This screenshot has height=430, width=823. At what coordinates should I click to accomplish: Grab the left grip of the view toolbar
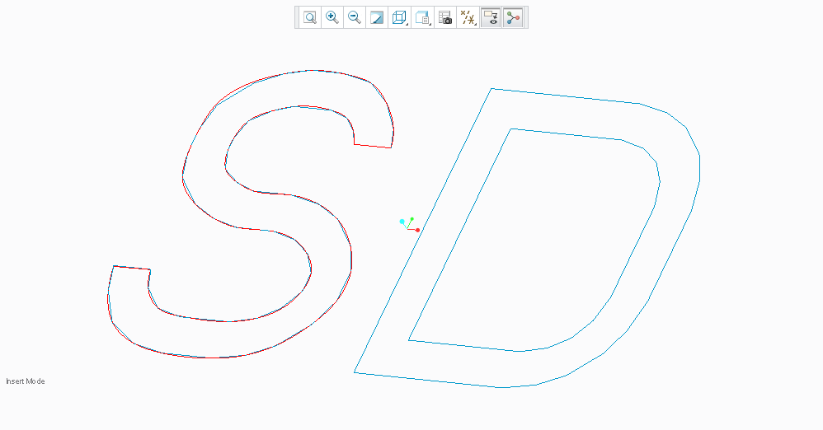coord(297,17)
